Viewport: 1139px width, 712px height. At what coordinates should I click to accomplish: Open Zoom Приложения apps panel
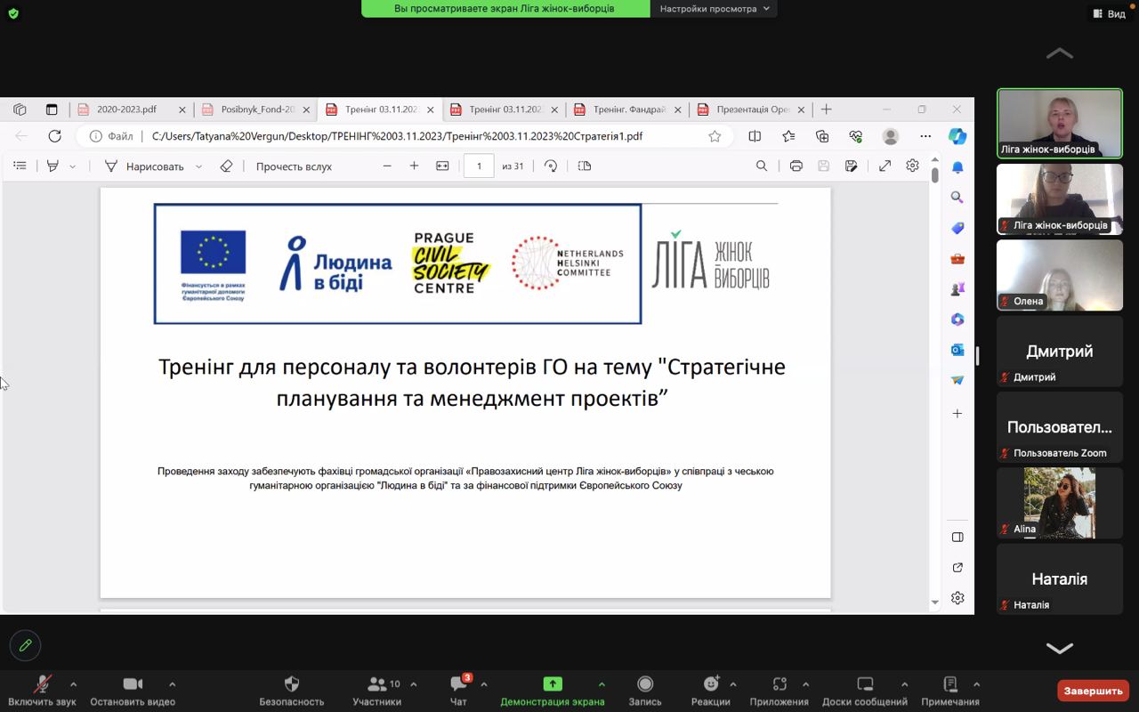[x=780, y=690]
